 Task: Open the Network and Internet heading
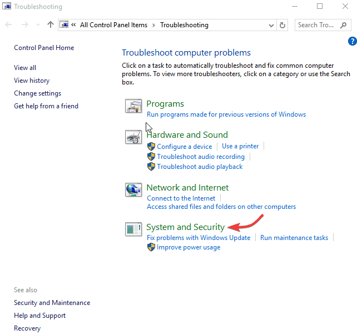[187, 188]
